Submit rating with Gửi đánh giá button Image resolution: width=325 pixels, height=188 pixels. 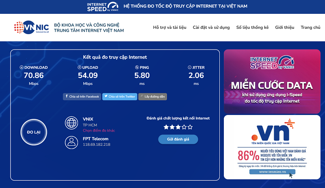[x=178, y=139]
